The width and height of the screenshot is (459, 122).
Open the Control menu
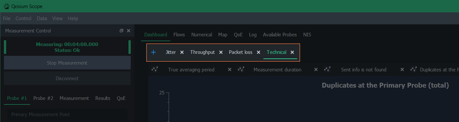click(23, 18)
